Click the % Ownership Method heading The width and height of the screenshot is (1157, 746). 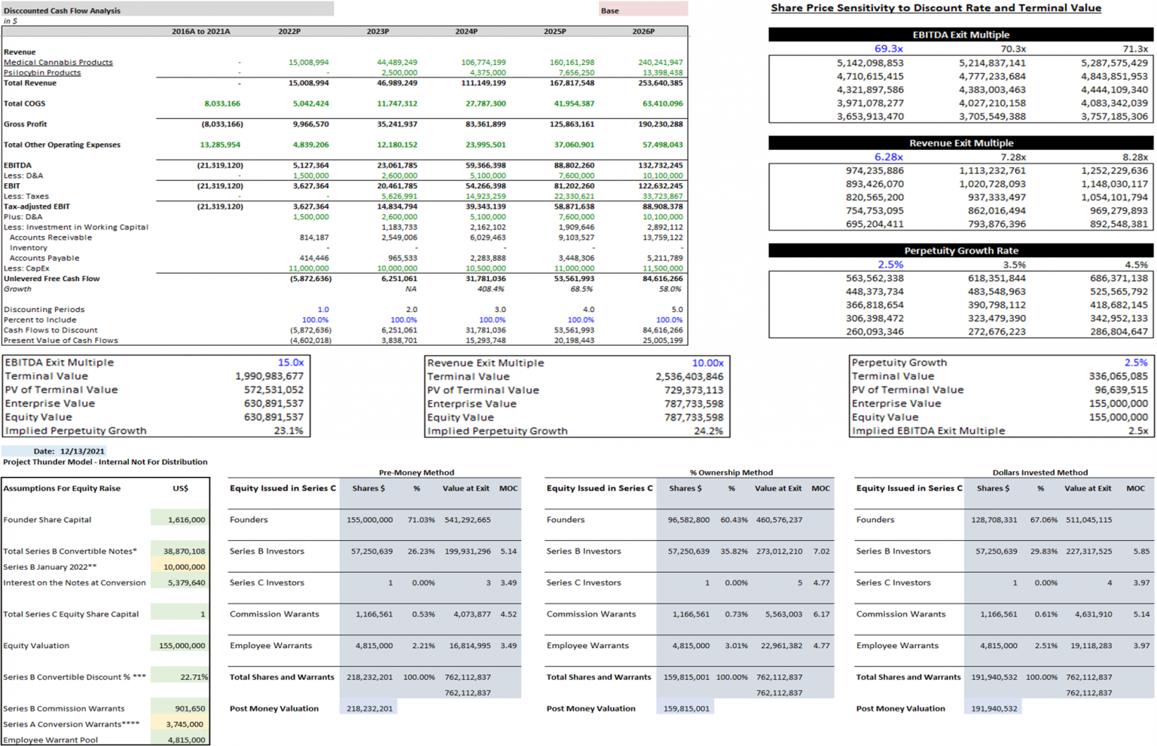[731, 472]
